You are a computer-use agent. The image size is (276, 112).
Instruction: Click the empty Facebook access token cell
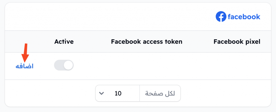pyautogui.click(x=147, y=66)
